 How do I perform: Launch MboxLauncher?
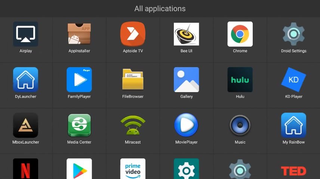[x=25, y=125]
